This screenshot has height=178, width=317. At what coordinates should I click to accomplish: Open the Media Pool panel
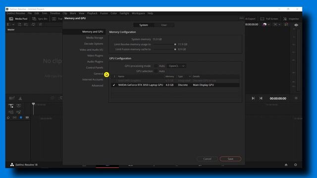tap(18, 19)
